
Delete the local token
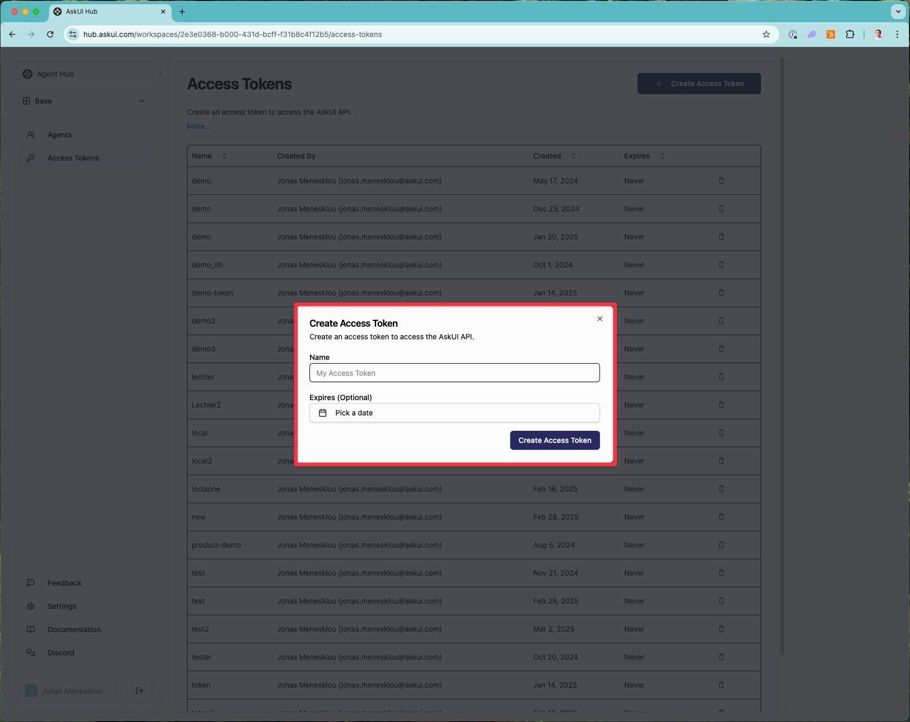(721, 433)
